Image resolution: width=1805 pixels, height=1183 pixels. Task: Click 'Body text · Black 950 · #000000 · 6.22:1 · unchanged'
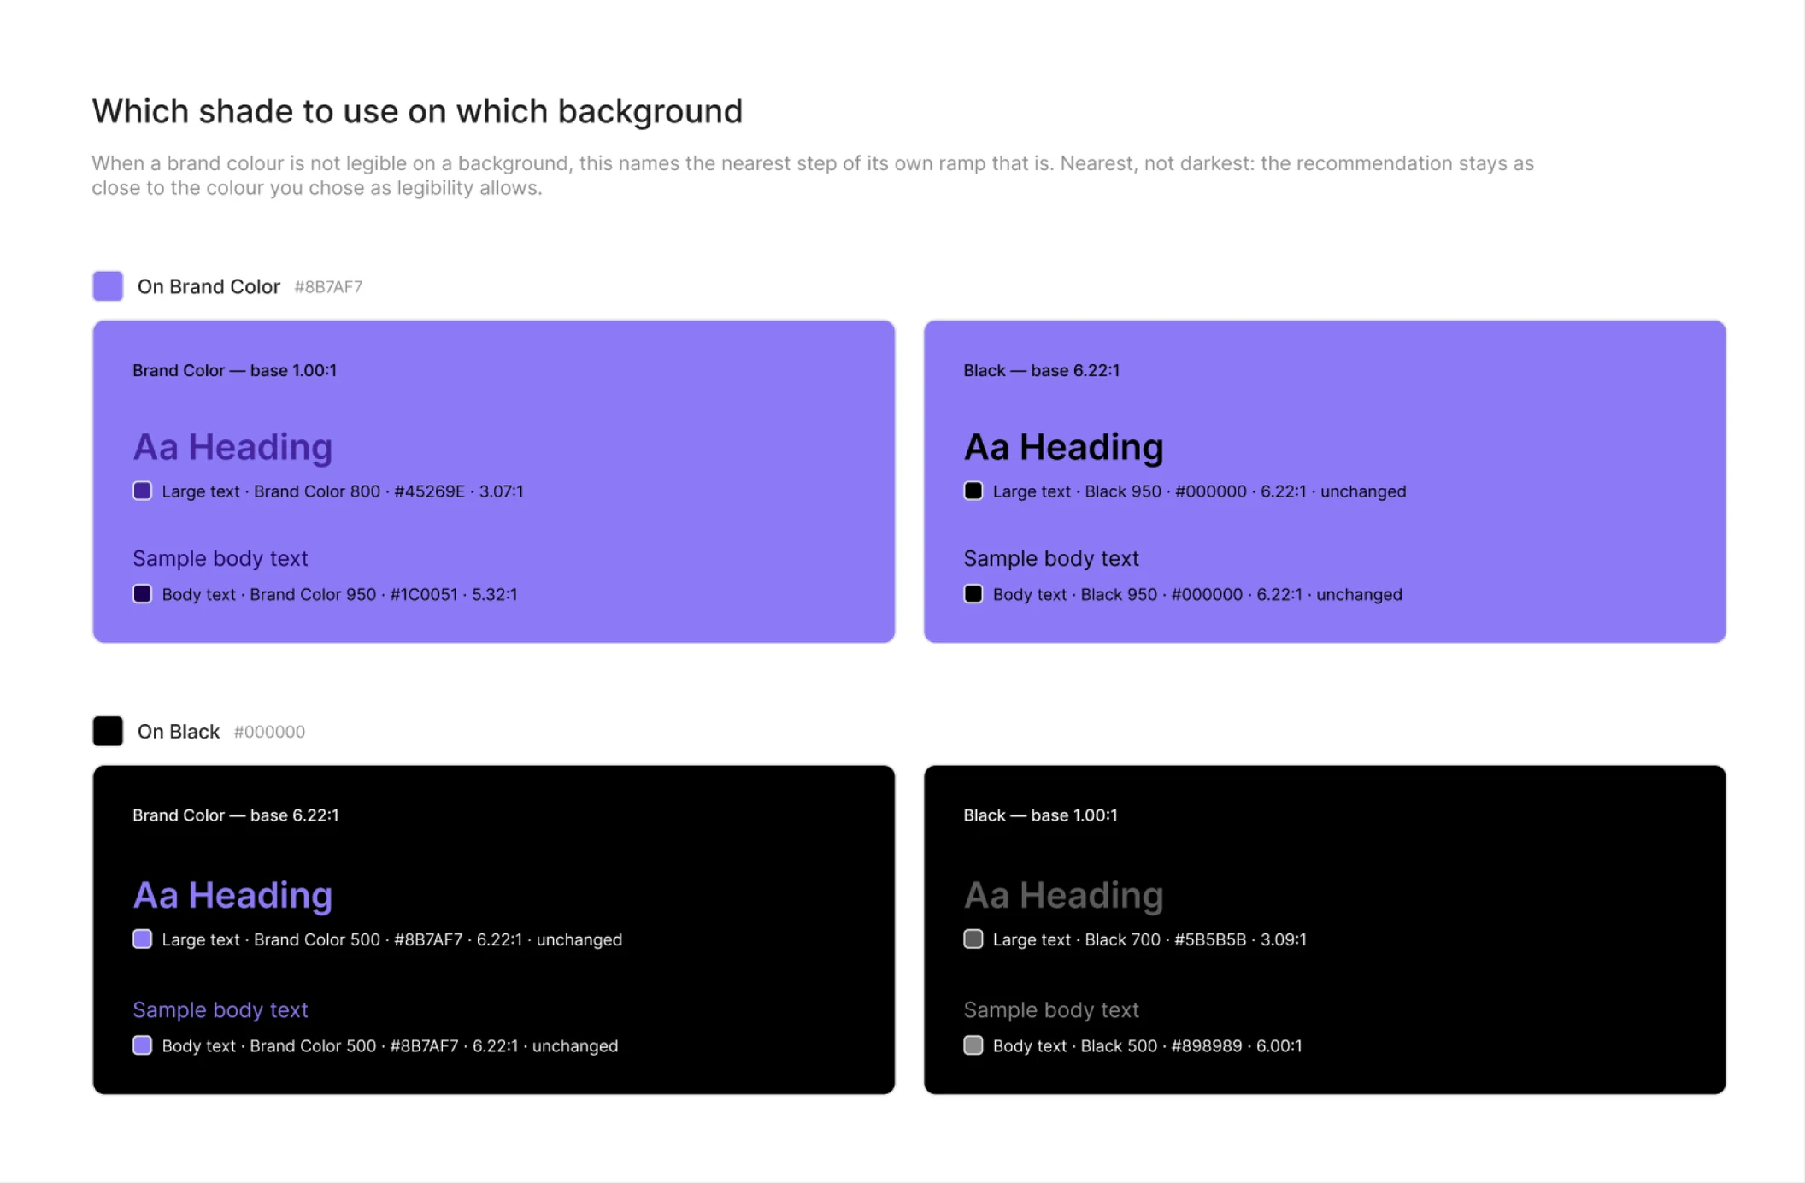click(1197, 595)
